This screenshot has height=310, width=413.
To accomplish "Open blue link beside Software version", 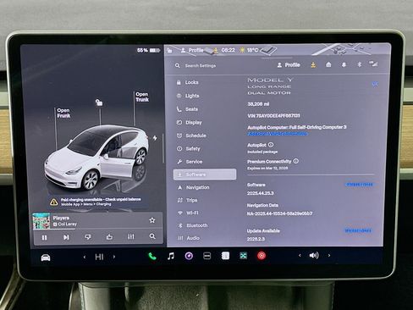I will [x=359, y=185].
